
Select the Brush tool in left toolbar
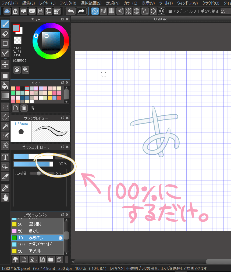point(5,24)
